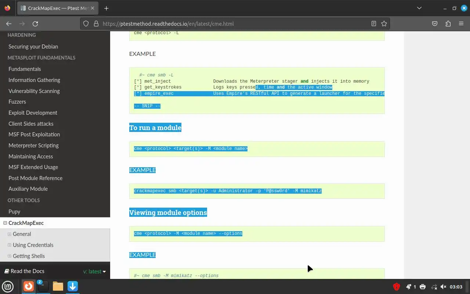
Task: Click the met_inject module line
Action: pos(252,82)
